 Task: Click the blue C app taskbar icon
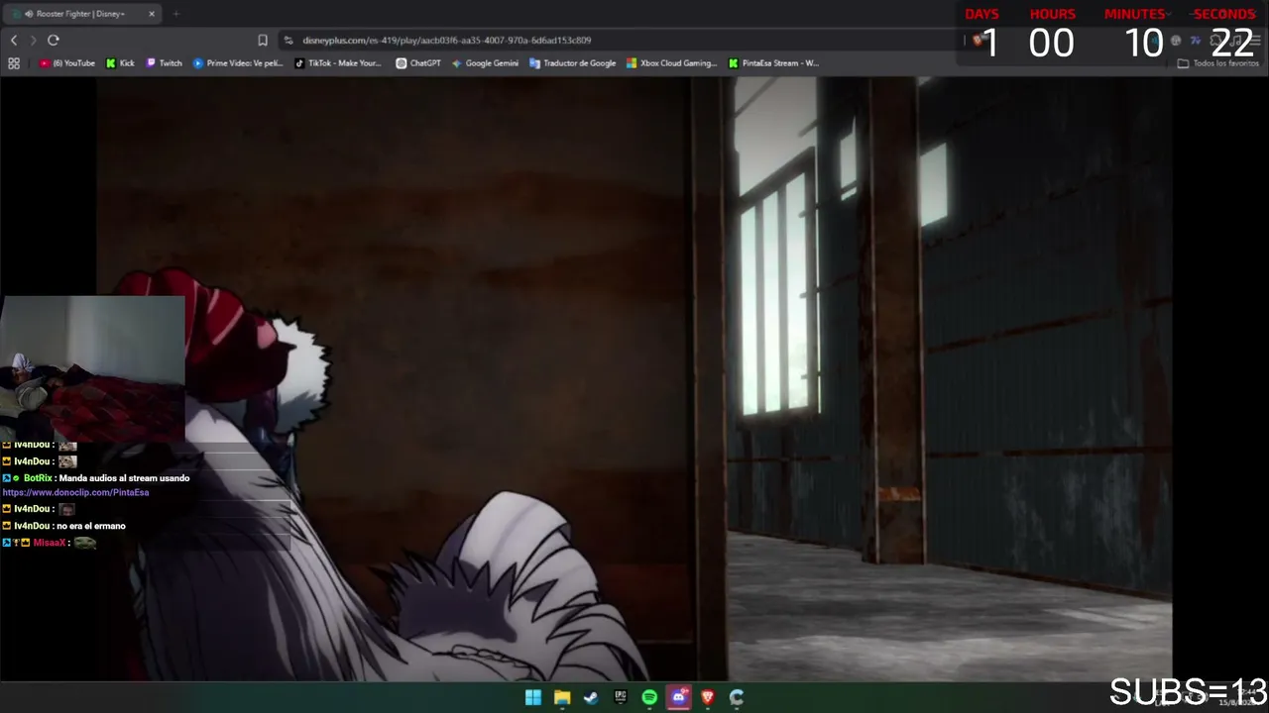(x=737, y=697)
